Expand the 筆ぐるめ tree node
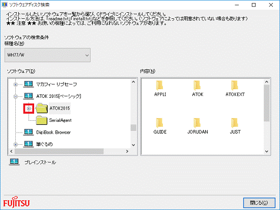The height and width of the screenshot is (210, 280). 16,144
